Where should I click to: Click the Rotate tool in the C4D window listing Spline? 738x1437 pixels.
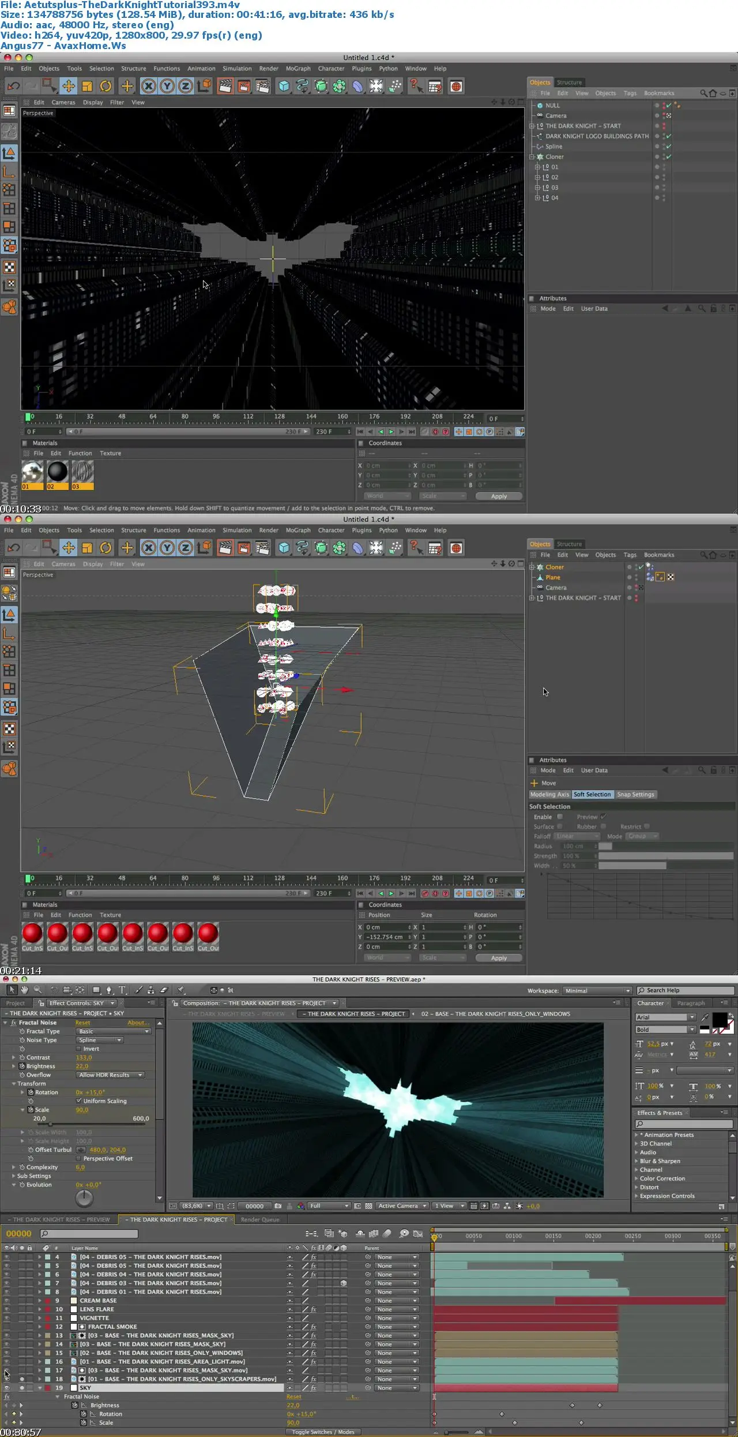[x=106, y=86]
